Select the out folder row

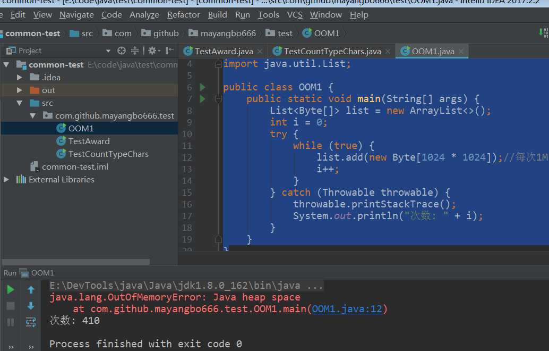click(89, 90)
